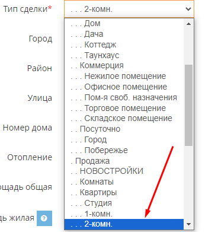The image size is (218, 232).
Task: Pick the Таунхаус option
Action: click(x=124, y=55)
